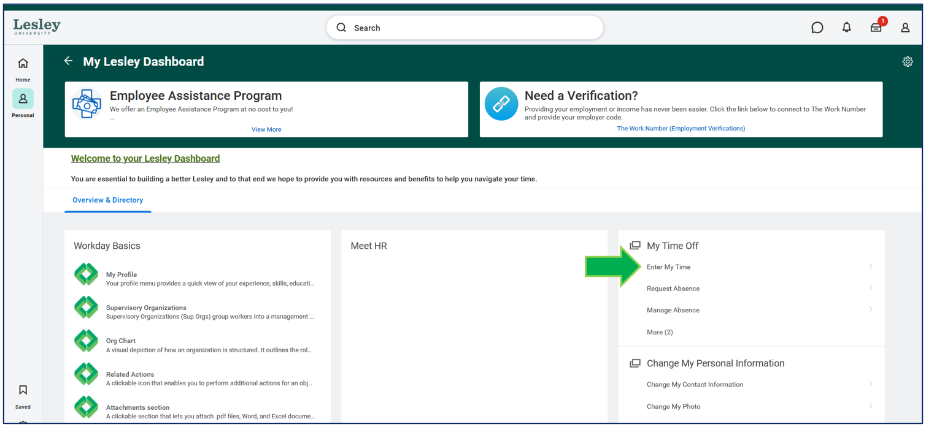The height and width of the screenshot is (427, 926).
Task: Click the Supervisory Organizations diamond icon
Action: 87,307
